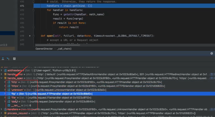The height and width of the screenshot is (117, 215).
Task: Select the 'ftp' FTPHandler row
Action: coord(107,94)
